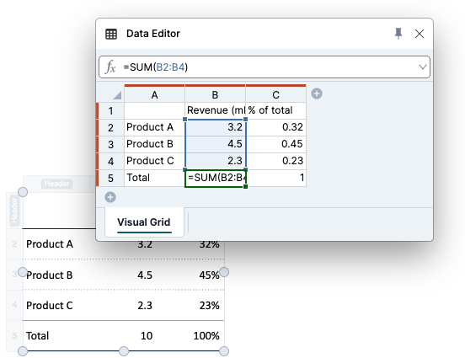Click the vertical Header tag beside table
The width and height of the screenshot is (465, 358).
coord(14,211)
